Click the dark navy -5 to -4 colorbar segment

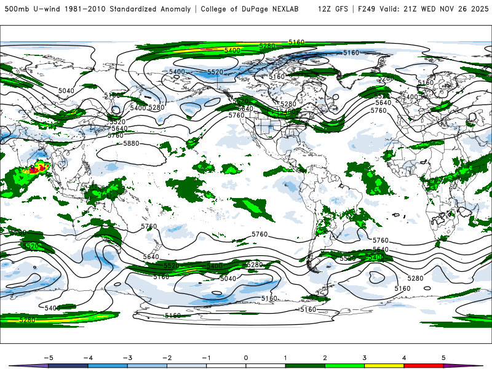pyautogui.click(x=68, y=366)
